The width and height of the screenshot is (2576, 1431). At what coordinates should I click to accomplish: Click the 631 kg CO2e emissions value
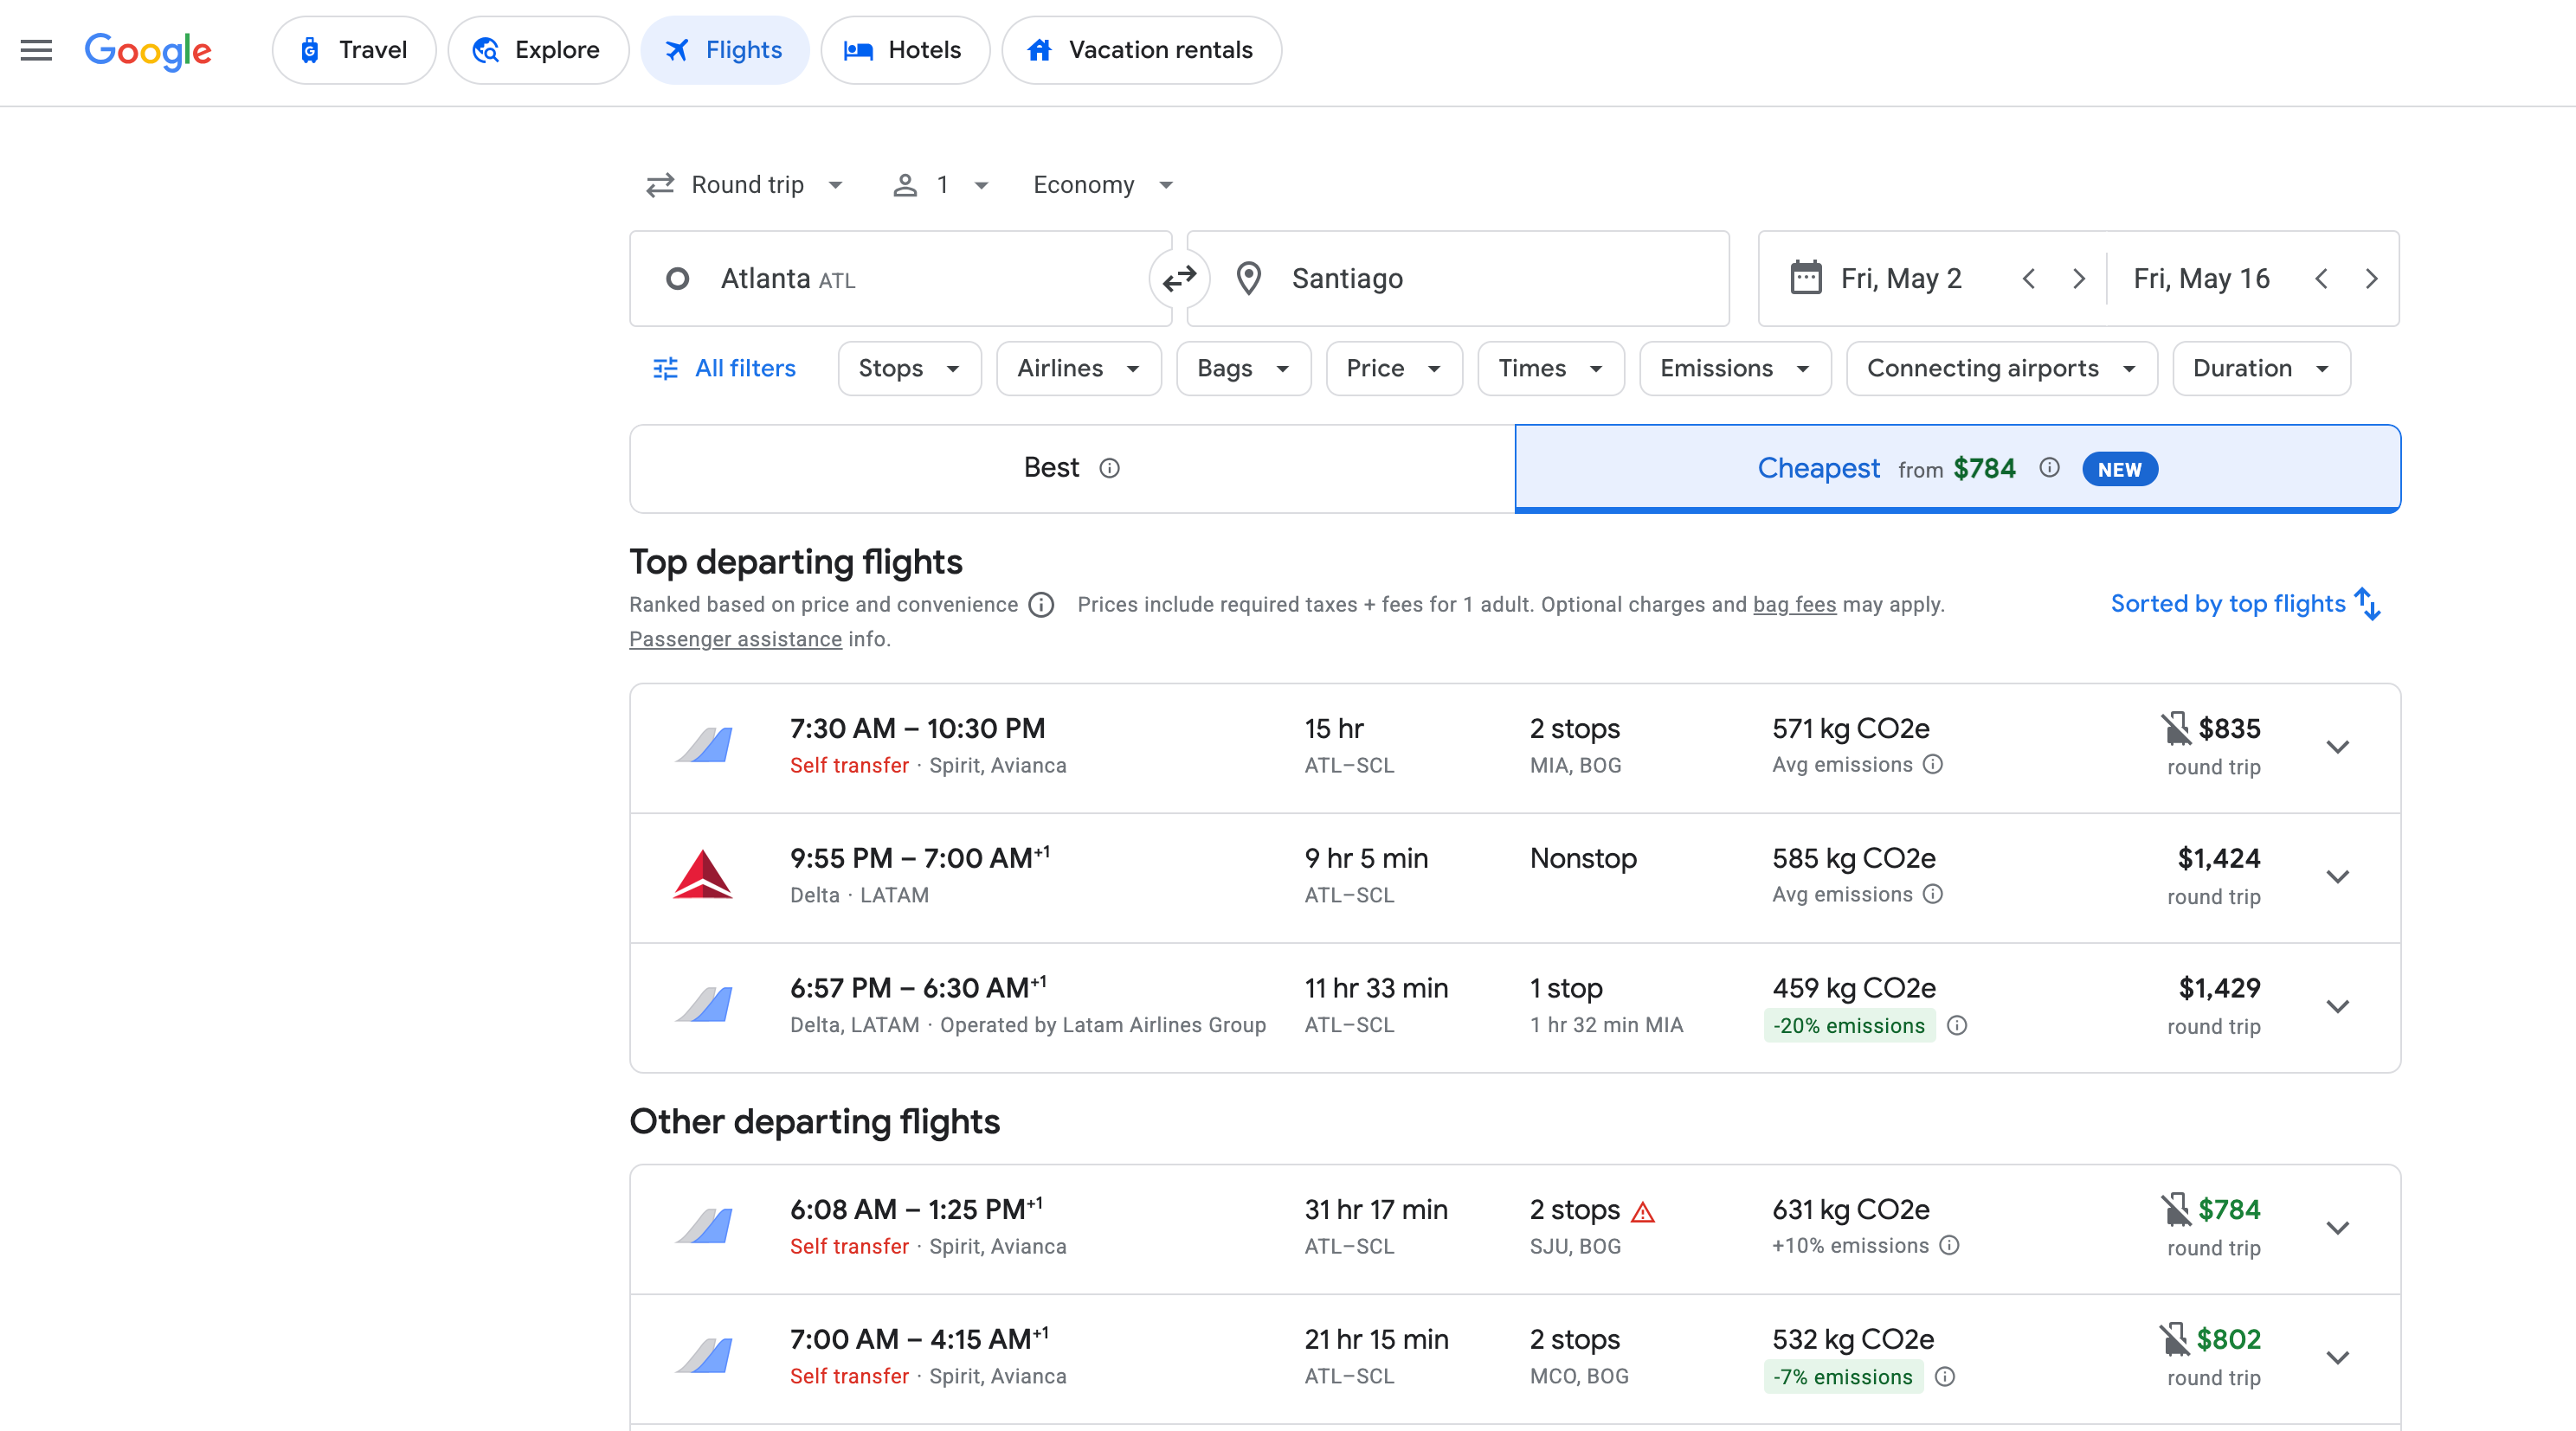point(1851,1210)
